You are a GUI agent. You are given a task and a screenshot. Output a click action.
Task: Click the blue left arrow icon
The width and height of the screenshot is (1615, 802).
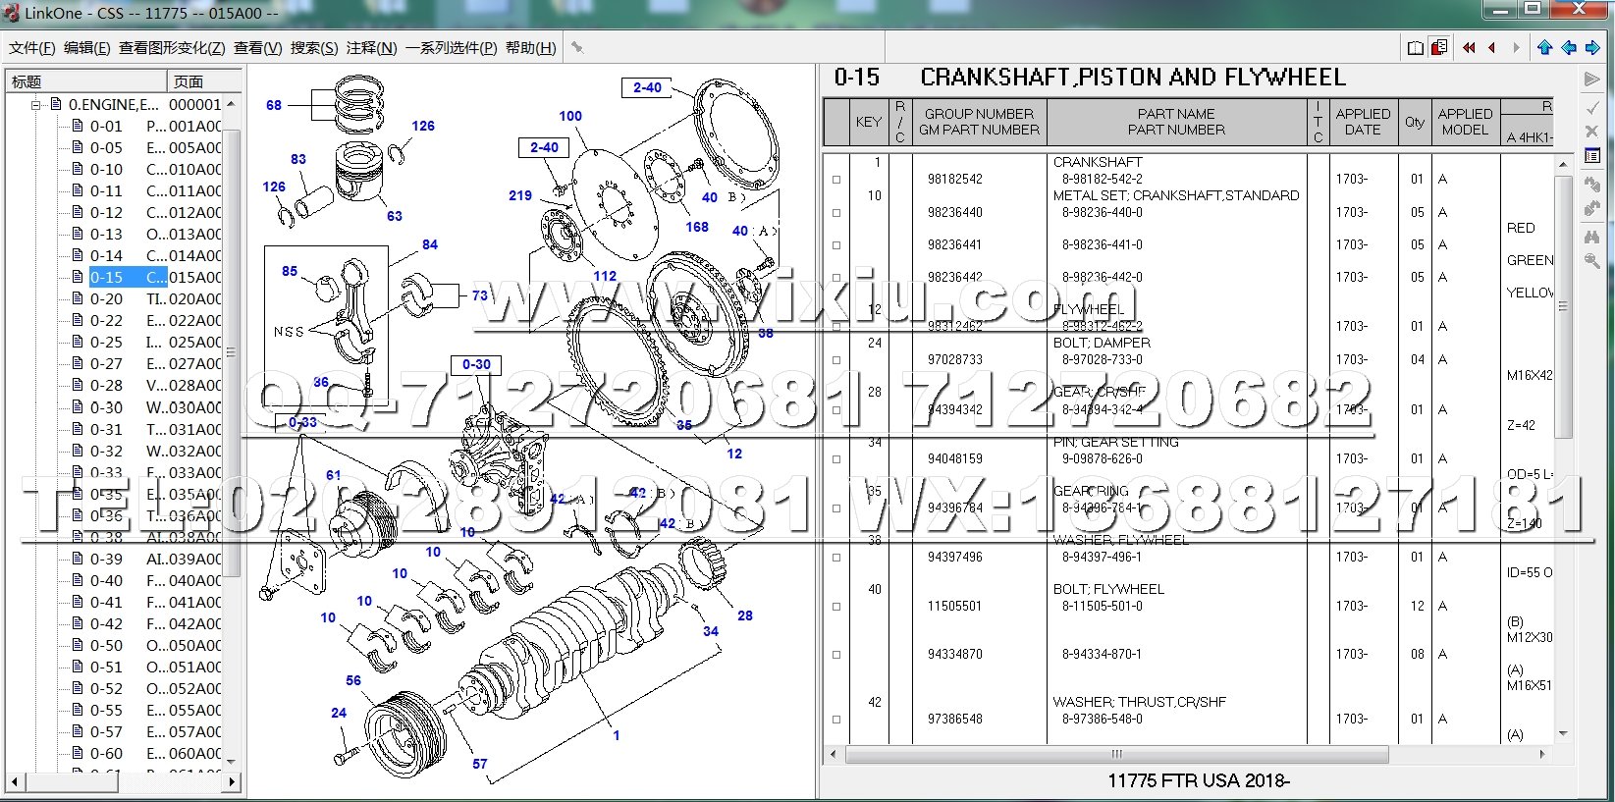(x=1569, y=48)
